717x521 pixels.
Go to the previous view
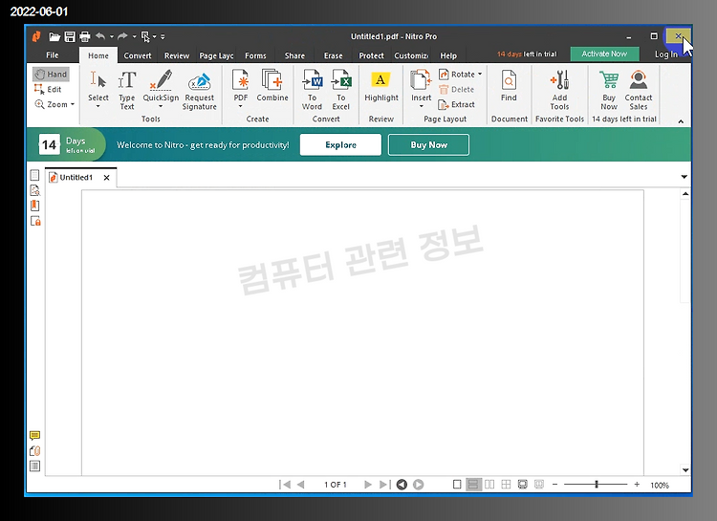coord(402,485)
